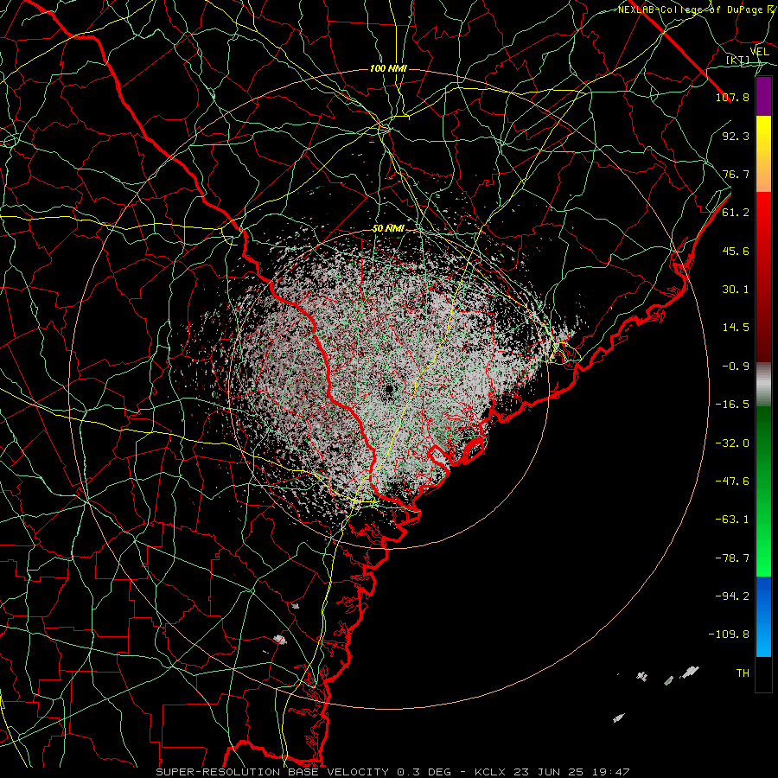
Task: Select the 107.8 legend value
Action: (732, 97)
